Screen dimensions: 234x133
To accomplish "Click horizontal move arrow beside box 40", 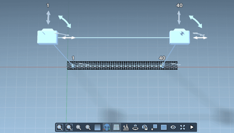I will pyautogui.click(x=200, y=38).
